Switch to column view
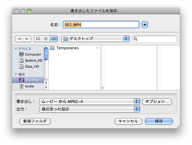 [x=54, y=39]
